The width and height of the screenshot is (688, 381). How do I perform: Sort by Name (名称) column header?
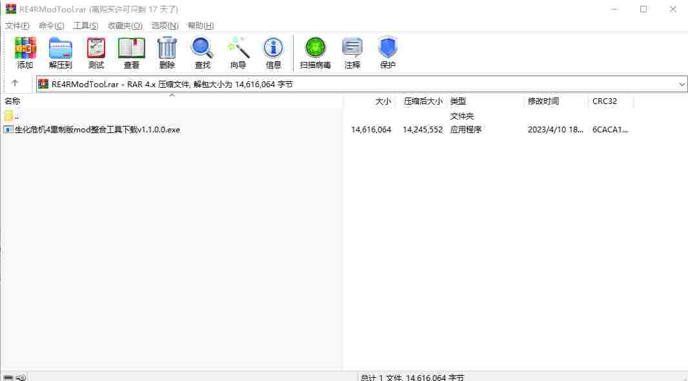click(x=12, y=101)
